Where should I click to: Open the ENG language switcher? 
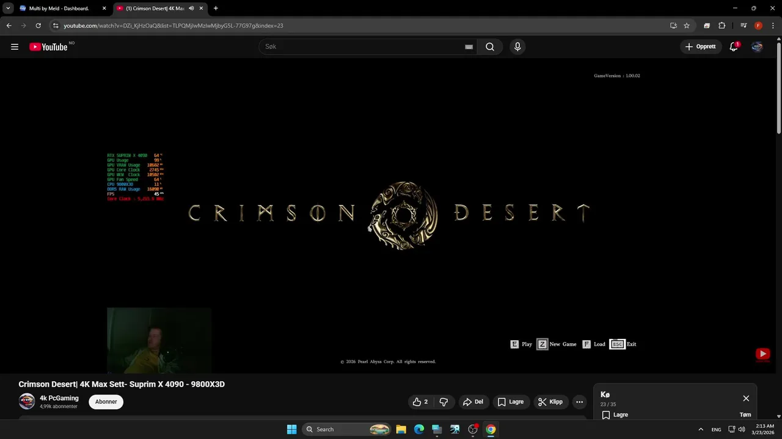[716, 429]
